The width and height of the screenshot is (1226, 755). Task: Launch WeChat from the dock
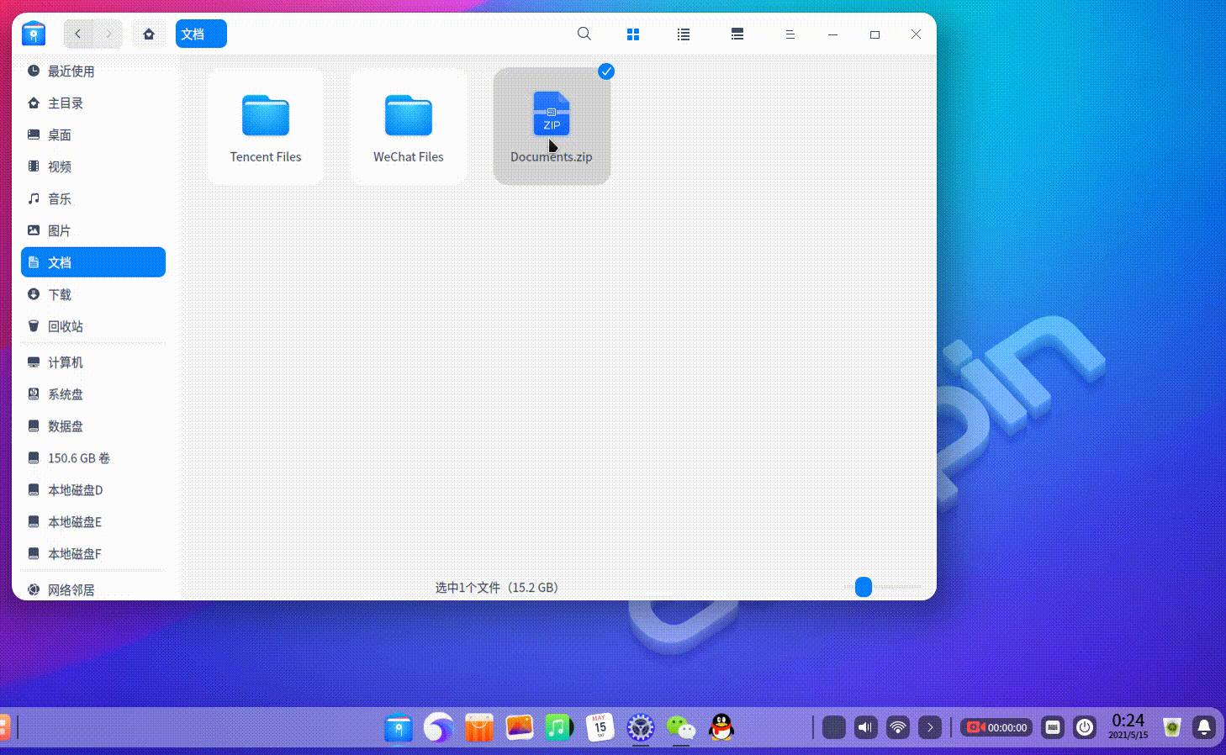click(x=680, y=727)
